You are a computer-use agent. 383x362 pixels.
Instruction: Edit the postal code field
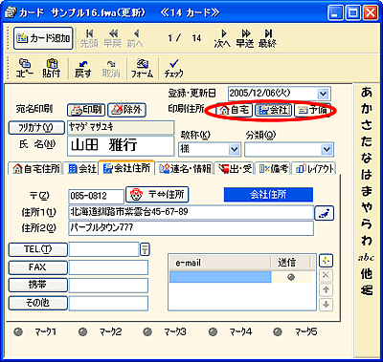tap(96, 196)
